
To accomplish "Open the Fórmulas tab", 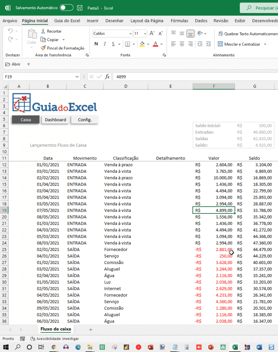I will point(179,21).
